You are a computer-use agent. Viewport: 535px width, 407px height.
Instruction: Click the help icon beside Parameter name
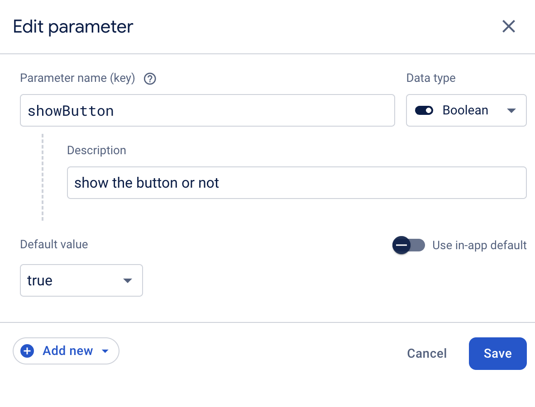[x=150, y=79]
